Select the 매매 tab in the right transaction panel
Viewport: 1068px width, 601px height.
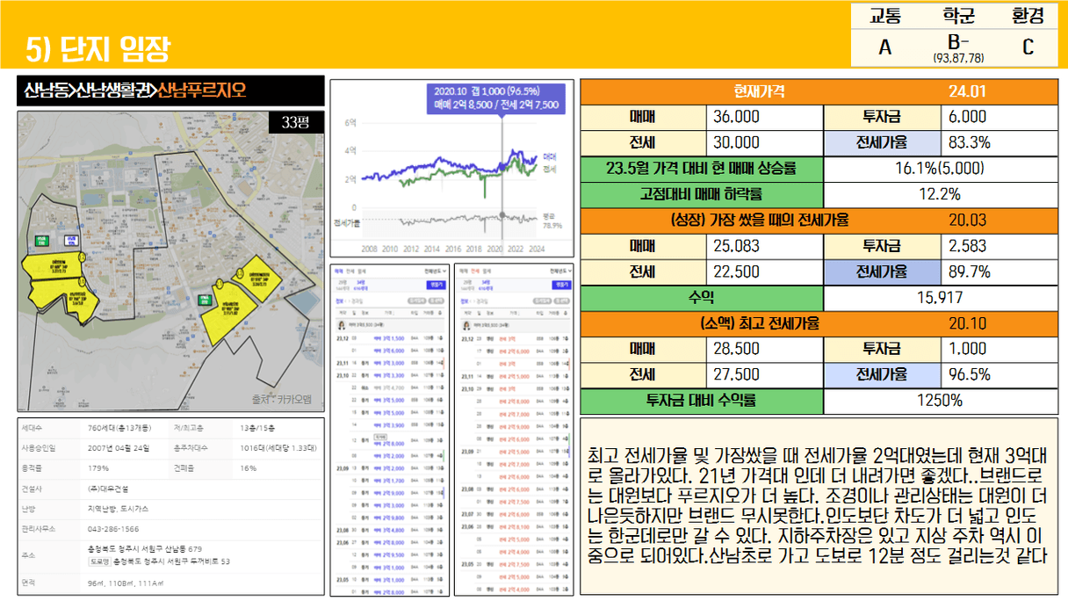click(x=464, y=271)
